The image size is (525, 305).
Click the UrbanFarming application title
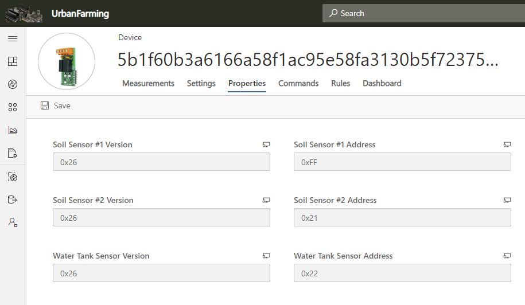tap(80, 14)
